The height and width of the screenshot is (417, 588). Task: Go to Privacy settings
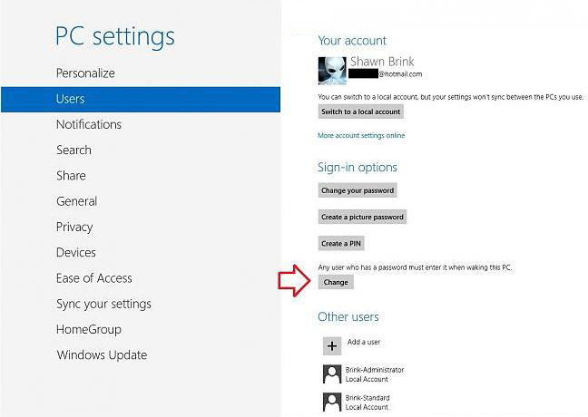(x=74, y=227)
